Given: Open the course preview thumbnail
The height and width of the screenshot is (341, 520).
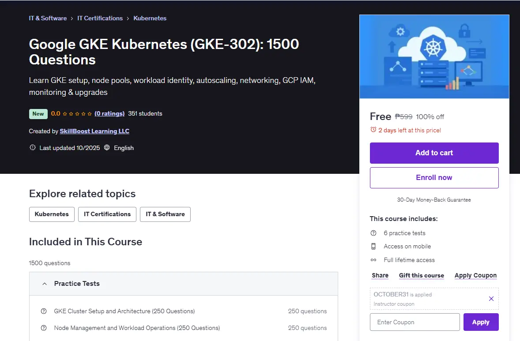Looking at the screenshot, I should pos(434,56).
